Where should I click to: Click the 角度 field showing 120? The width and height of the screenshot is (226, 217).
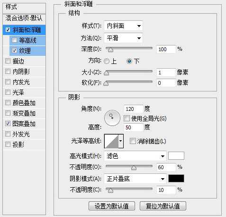click(134, 109)
